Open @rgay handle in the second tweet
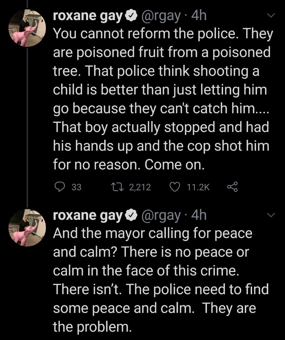Image resolution: width=285 pixels, height=340 pixels. click(x=161, y=215)
